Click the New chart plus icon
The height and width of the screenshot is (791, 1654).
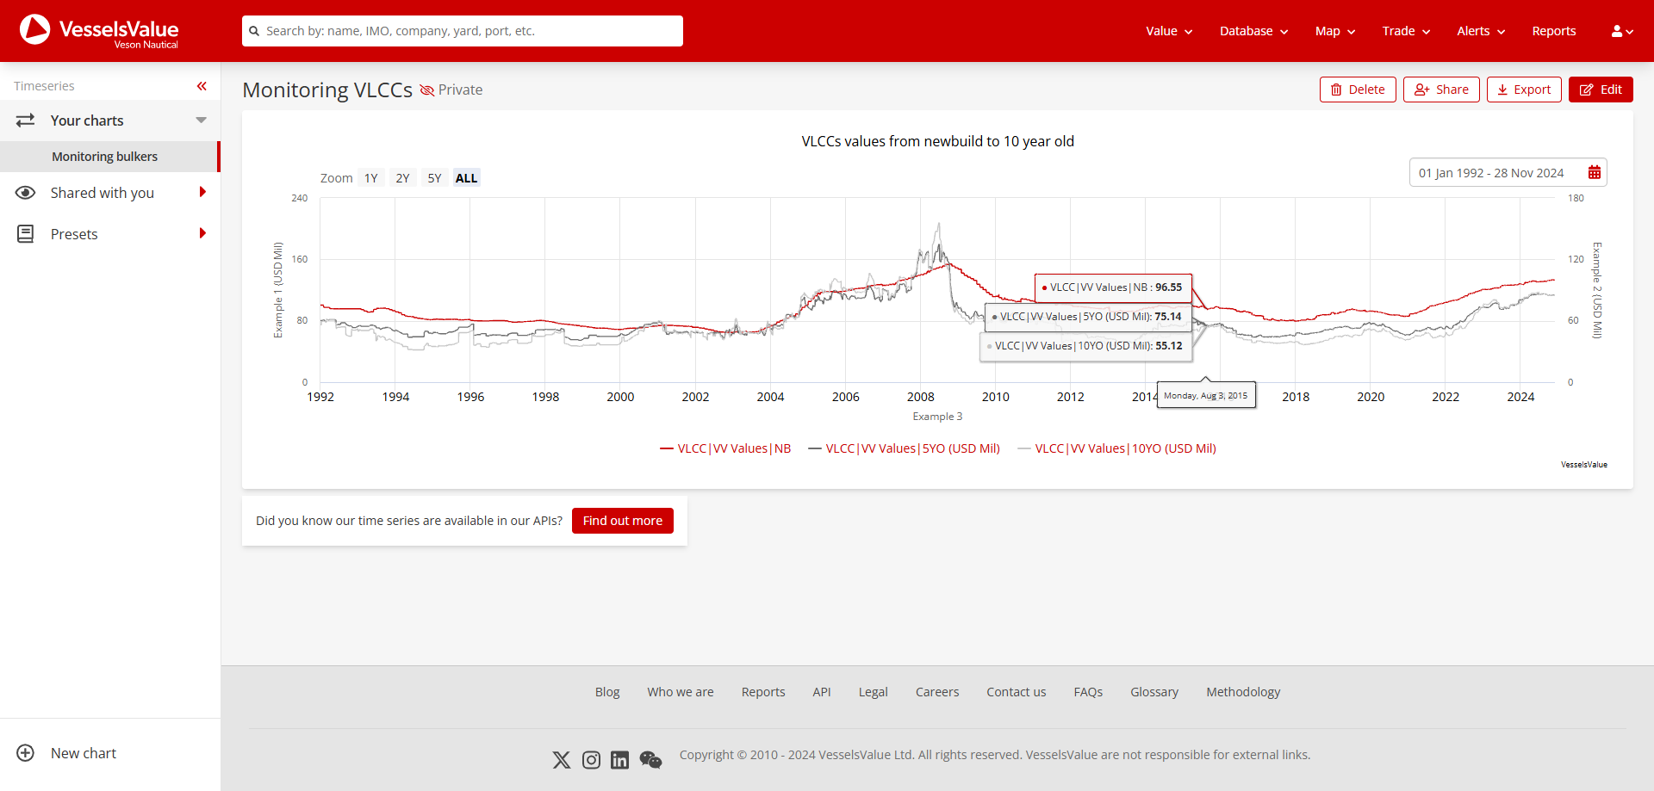pos(25,753)
